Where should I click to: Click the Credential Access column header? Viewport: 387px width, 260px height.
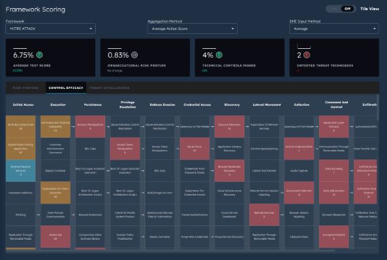click(197, 105)
